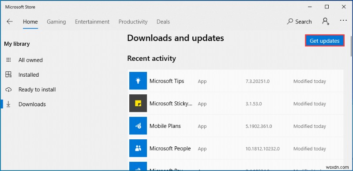Screen dimensions: 353x171
Task: Open the Microsoft Tips entry name
Action: 167,81
